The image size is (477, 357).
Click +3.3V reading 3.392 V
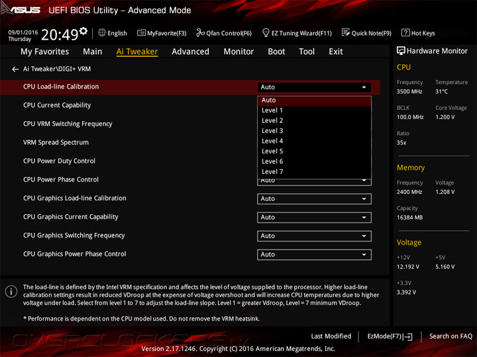pos(406,292)
